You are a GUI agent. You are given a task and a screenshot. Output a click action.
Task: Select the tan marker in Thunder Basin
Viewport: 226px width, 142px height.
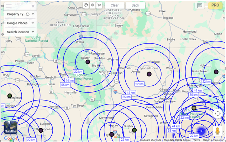[194, 108]
